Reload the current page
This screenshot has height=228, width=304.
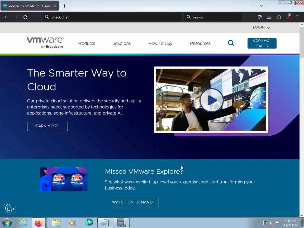(x=25, y=17)
